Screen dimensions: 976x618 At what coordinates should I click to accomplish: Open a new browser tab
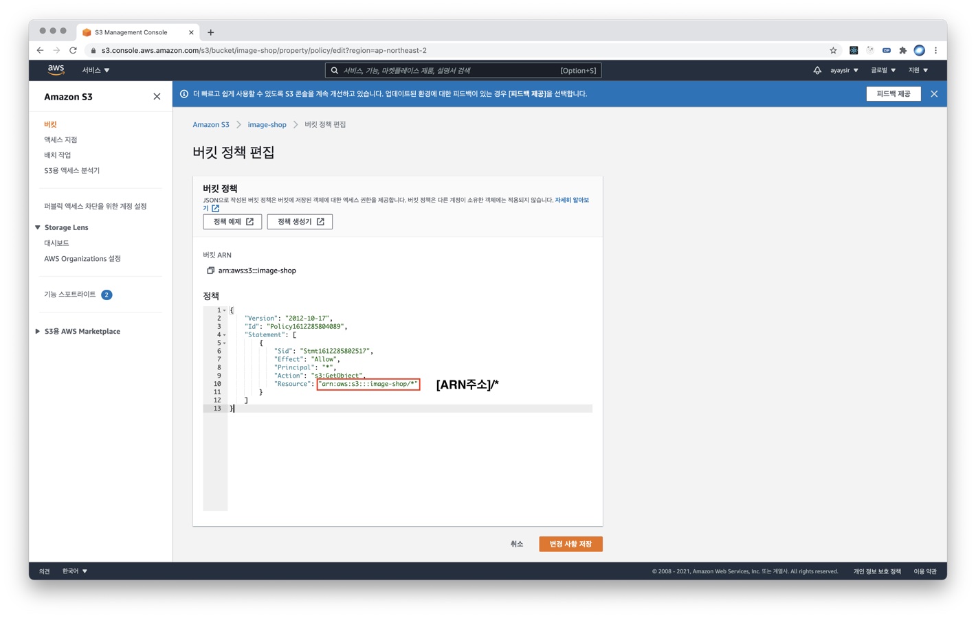click(211, 32)
